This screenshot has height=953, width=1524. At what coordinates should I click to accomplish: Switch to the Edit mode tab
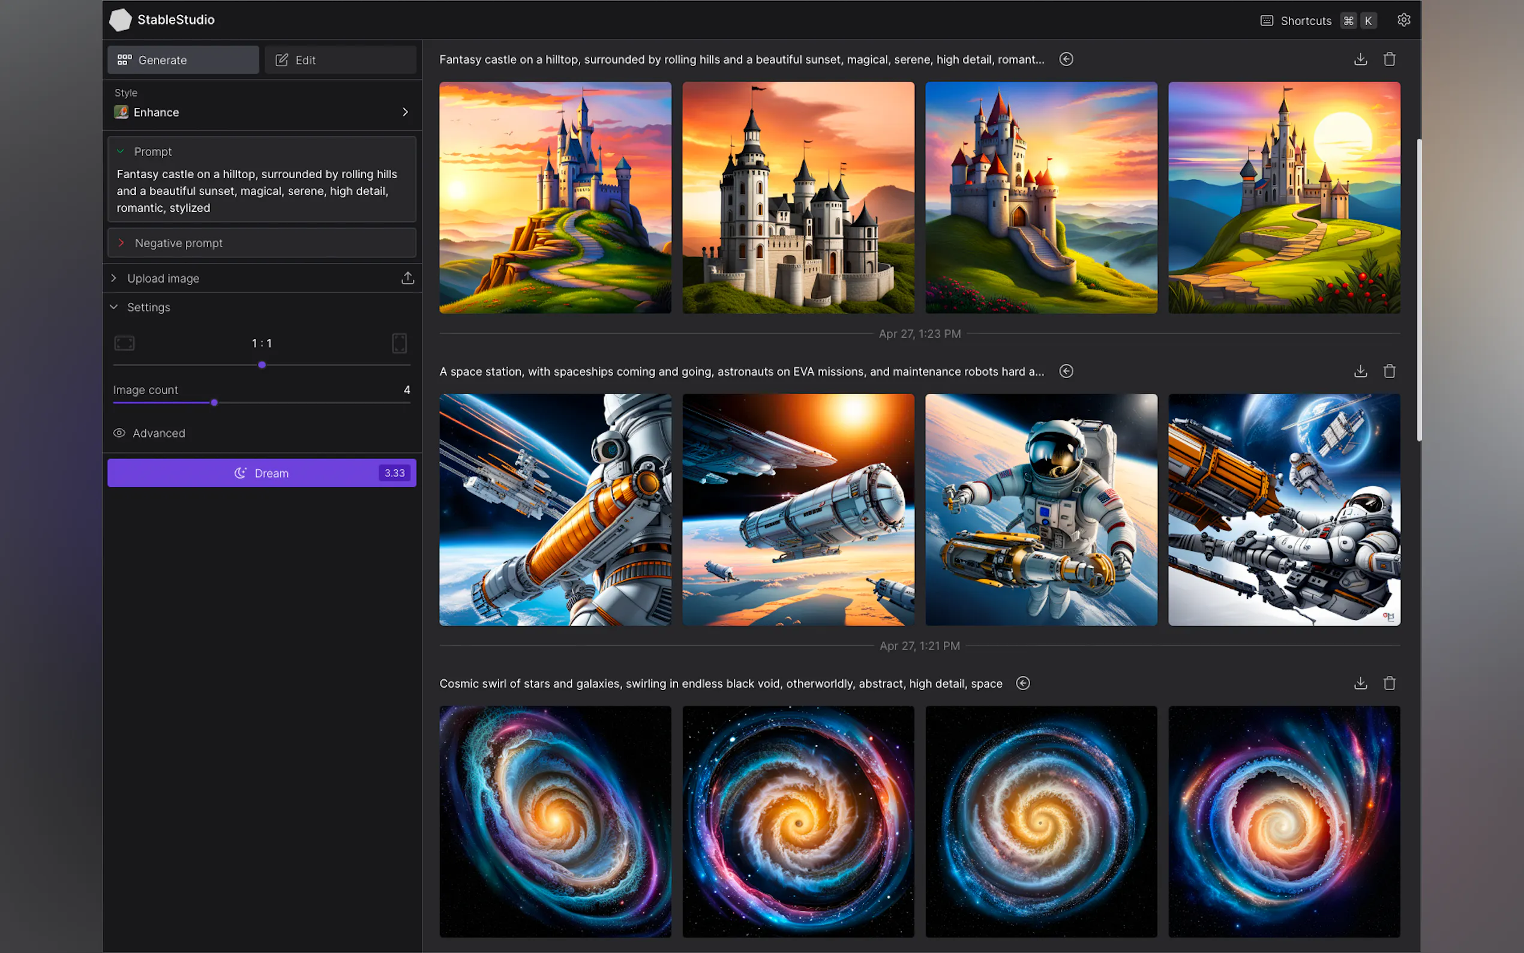pos(340,59)
